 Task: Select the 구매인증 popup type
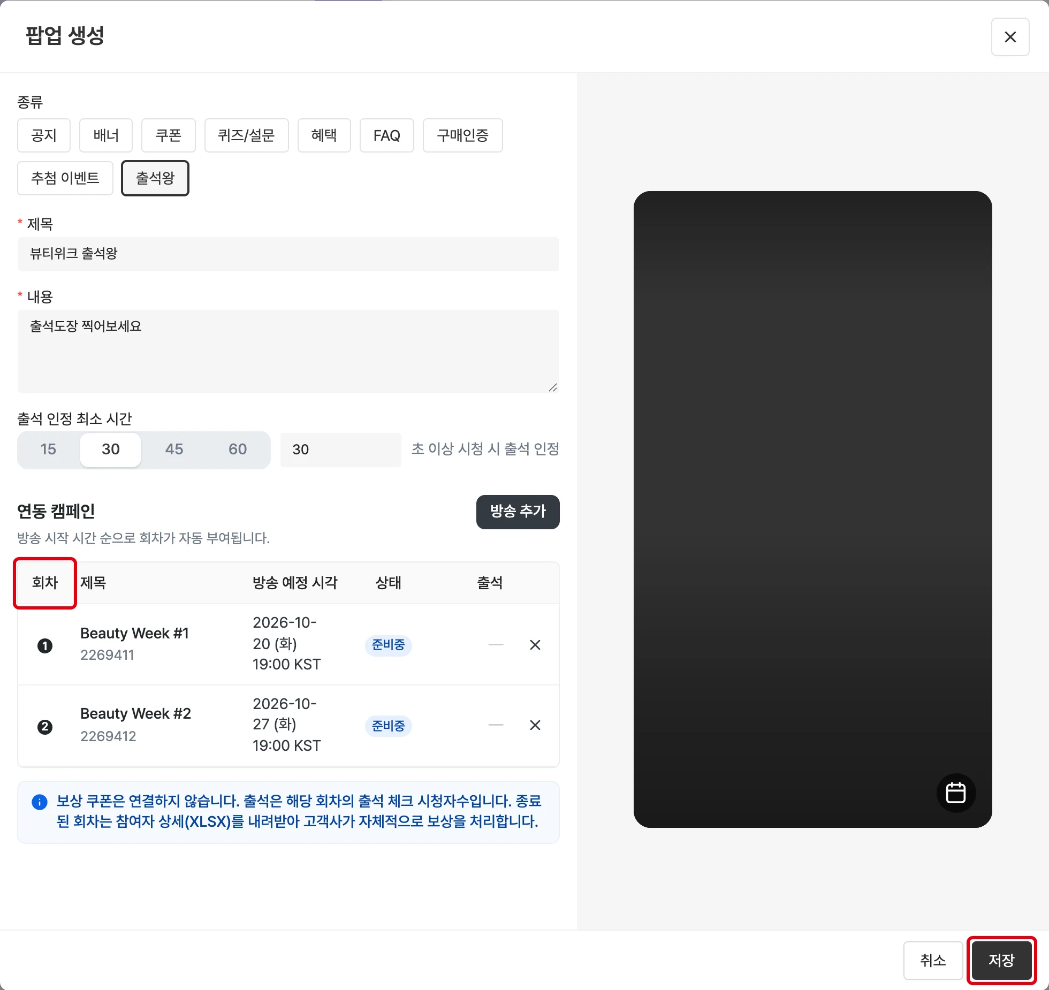pos(463,135)
